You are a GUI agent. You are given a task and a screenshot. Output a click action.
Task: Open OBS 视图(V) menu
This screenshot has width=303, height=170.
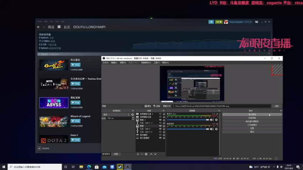click(x=123, y=63)
